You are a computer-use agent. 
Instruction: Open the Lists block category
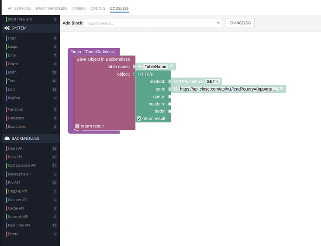[x=31, y=89]
